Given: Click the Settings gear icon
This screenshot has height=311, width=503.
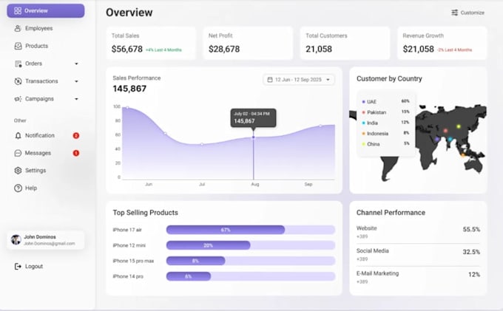Looking at the screenshot, I should pyautogui.click(x=18, y=171).
